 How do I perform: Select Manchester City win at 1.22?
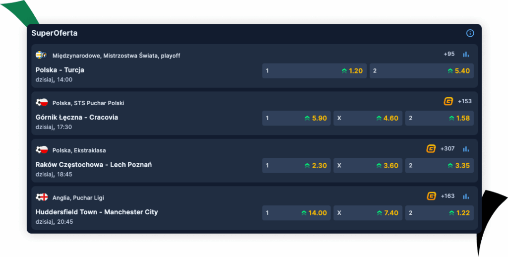point(439,213)
